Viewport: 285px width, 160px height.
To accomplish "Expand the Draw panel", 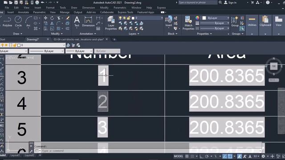I will pos(18,34).
